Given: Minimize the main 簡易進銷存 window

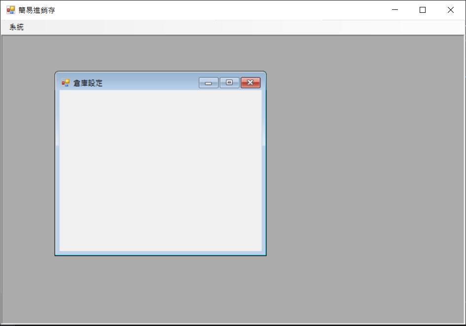Looking at the screenshot, I should (394, 10).
